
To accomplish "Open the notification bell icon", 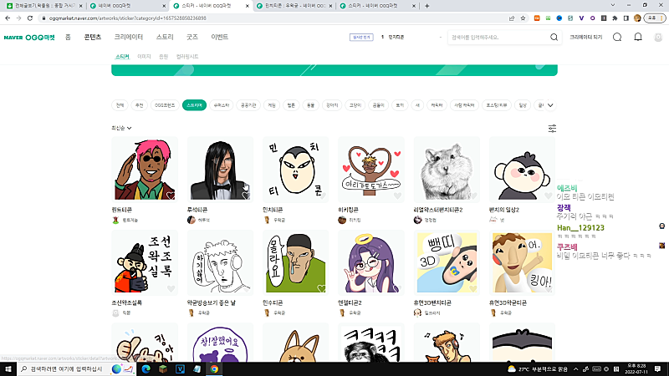I will [x=638, y=37].
